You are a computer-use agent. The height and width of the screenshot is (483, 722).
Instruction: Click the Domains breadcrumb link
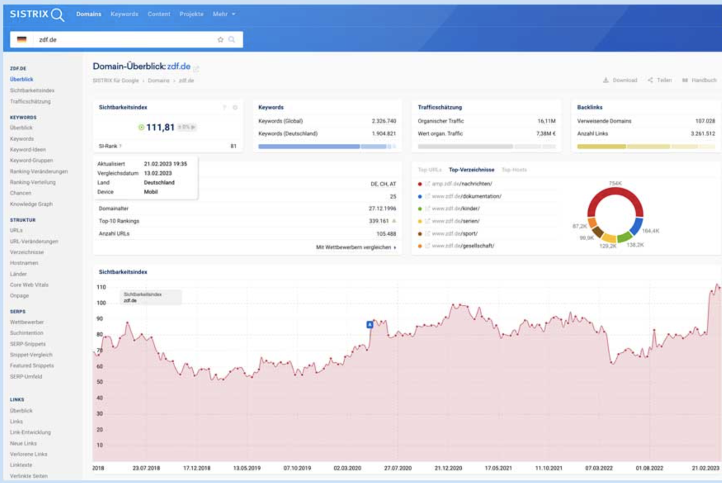pyautogui.click(x=159, y=81)
